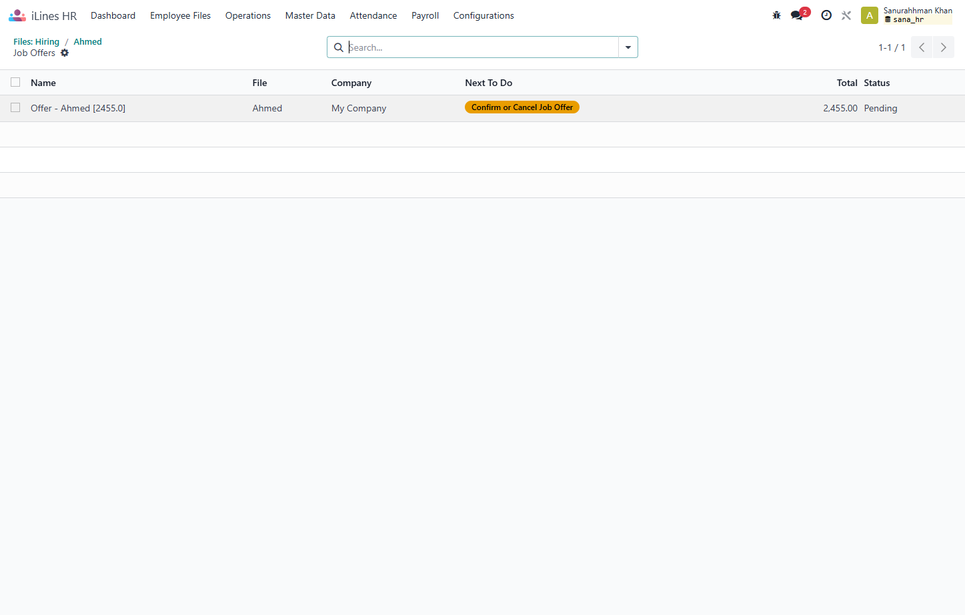Click the 2,455.00 total cell
The height and width of the screenshot is (615, 965).
click(x=840, y=108)
